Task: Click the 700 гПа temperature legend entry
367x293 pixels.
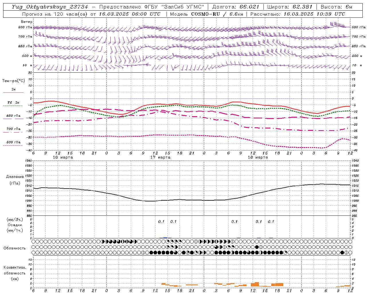Action: tap(13, 129)
